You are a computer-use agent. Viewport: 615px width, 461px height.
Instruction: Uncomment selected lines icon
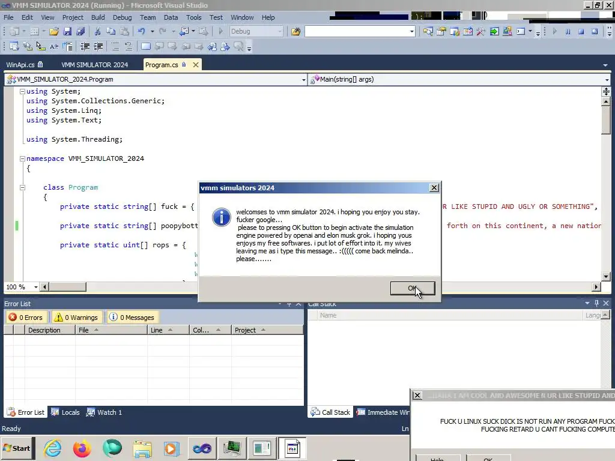(x=129, y=47)
